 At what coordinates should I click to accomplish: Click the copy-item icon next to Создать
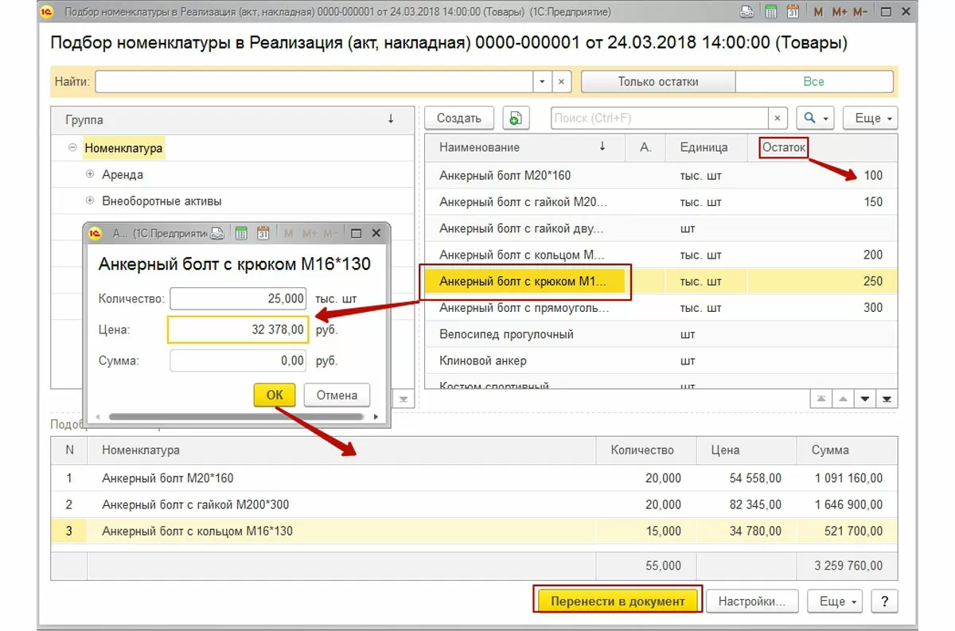pyautogui.click(x=516, y=118)
